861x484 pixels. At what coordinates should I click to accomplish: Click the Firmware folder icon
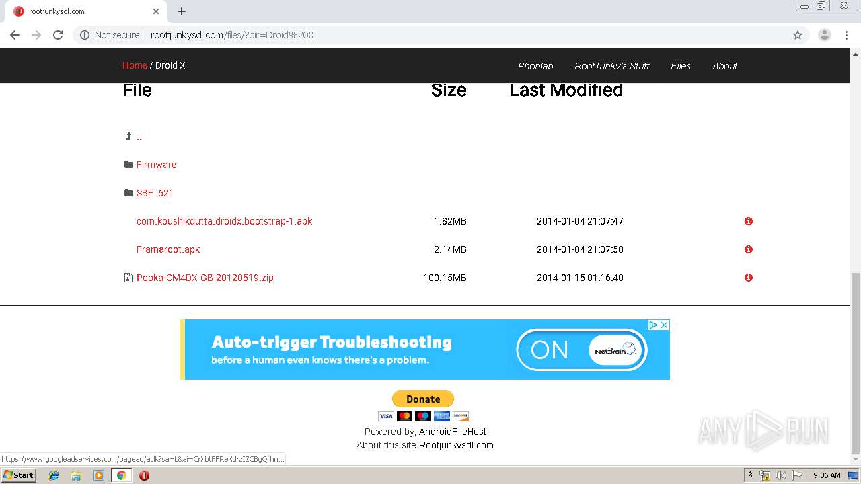point(128,165)
